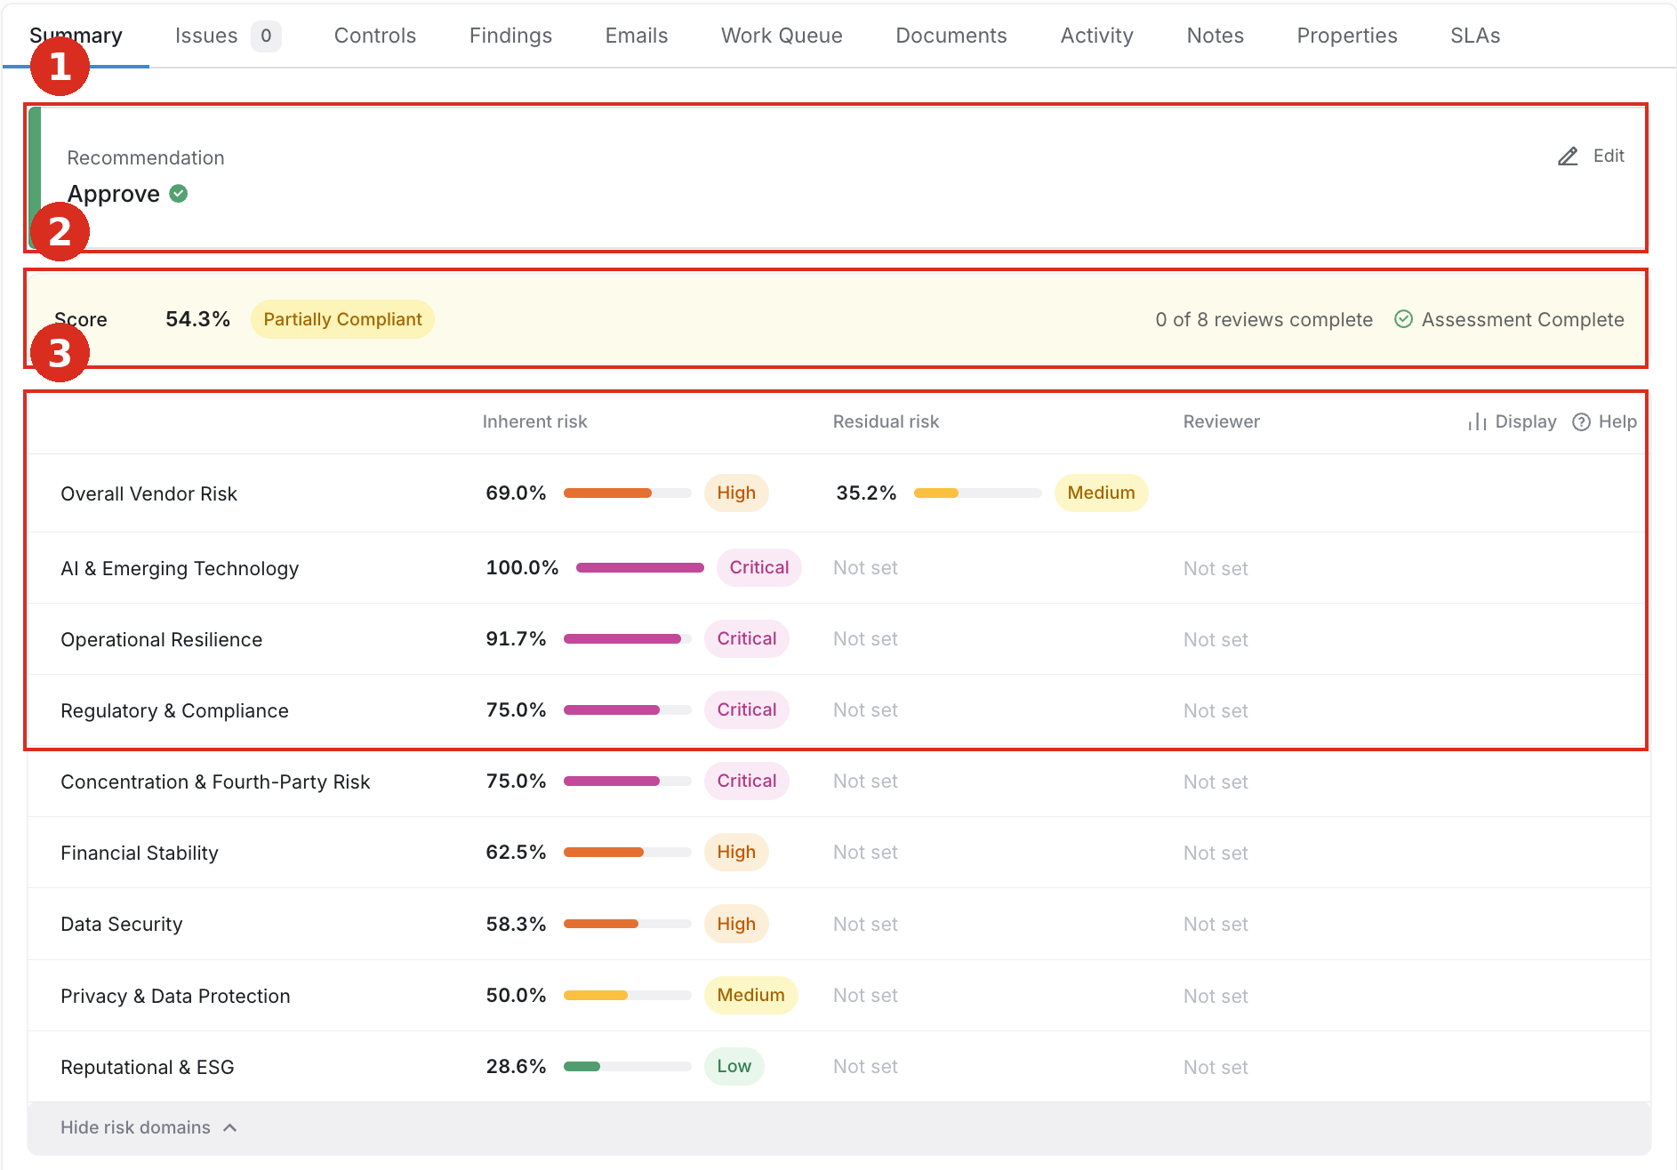Image resolution: width=1677 pixels, height=1170 pixels.
Task: Switch to the Properties tab
Action: [x=1347, y=36]
